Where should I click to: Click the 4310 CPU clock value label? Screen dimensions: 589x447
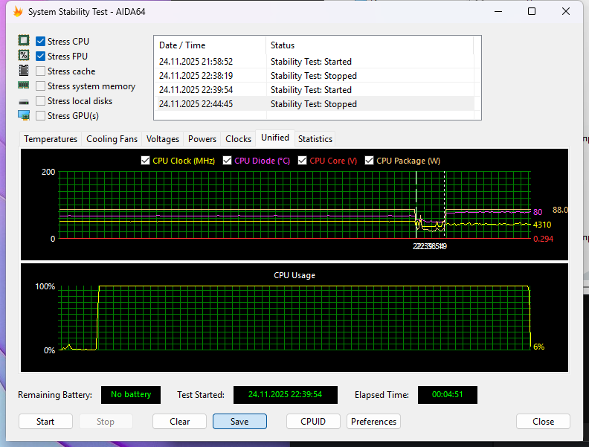click(542, 225)
